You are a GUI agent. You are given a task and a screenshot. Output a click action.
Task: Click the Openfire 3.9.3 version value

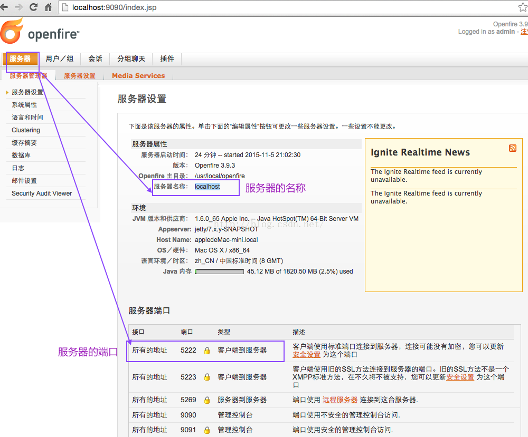click(215, 166)
